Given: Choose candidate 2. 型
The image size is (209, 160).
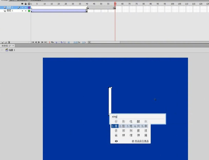Looking at the screenshot, I should coord(122,126).
